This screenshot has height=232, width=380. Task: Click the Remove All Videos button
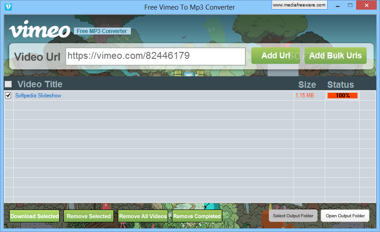point(143,216)
